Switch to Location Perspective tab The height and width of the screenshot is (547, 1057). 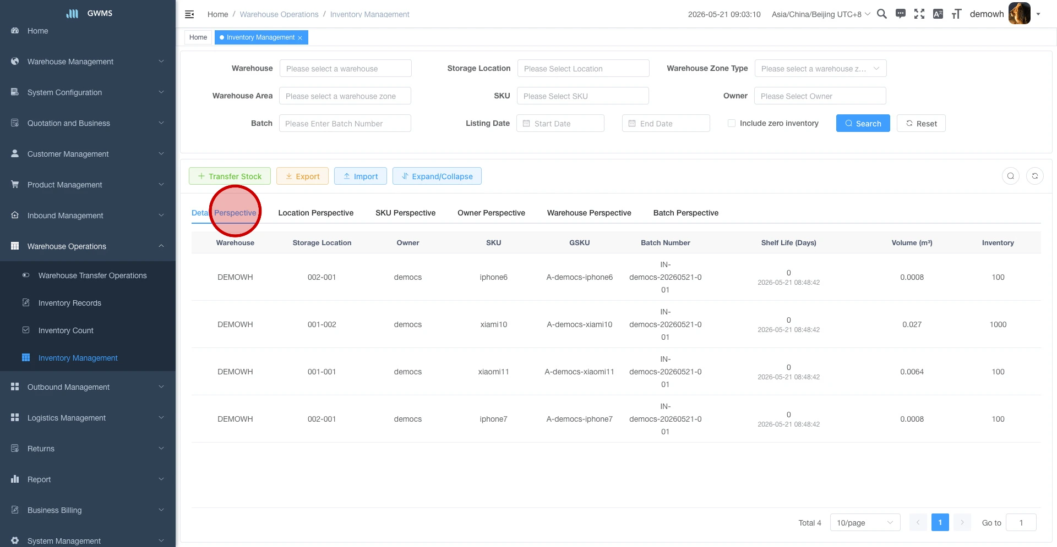[x=315, y=213]
